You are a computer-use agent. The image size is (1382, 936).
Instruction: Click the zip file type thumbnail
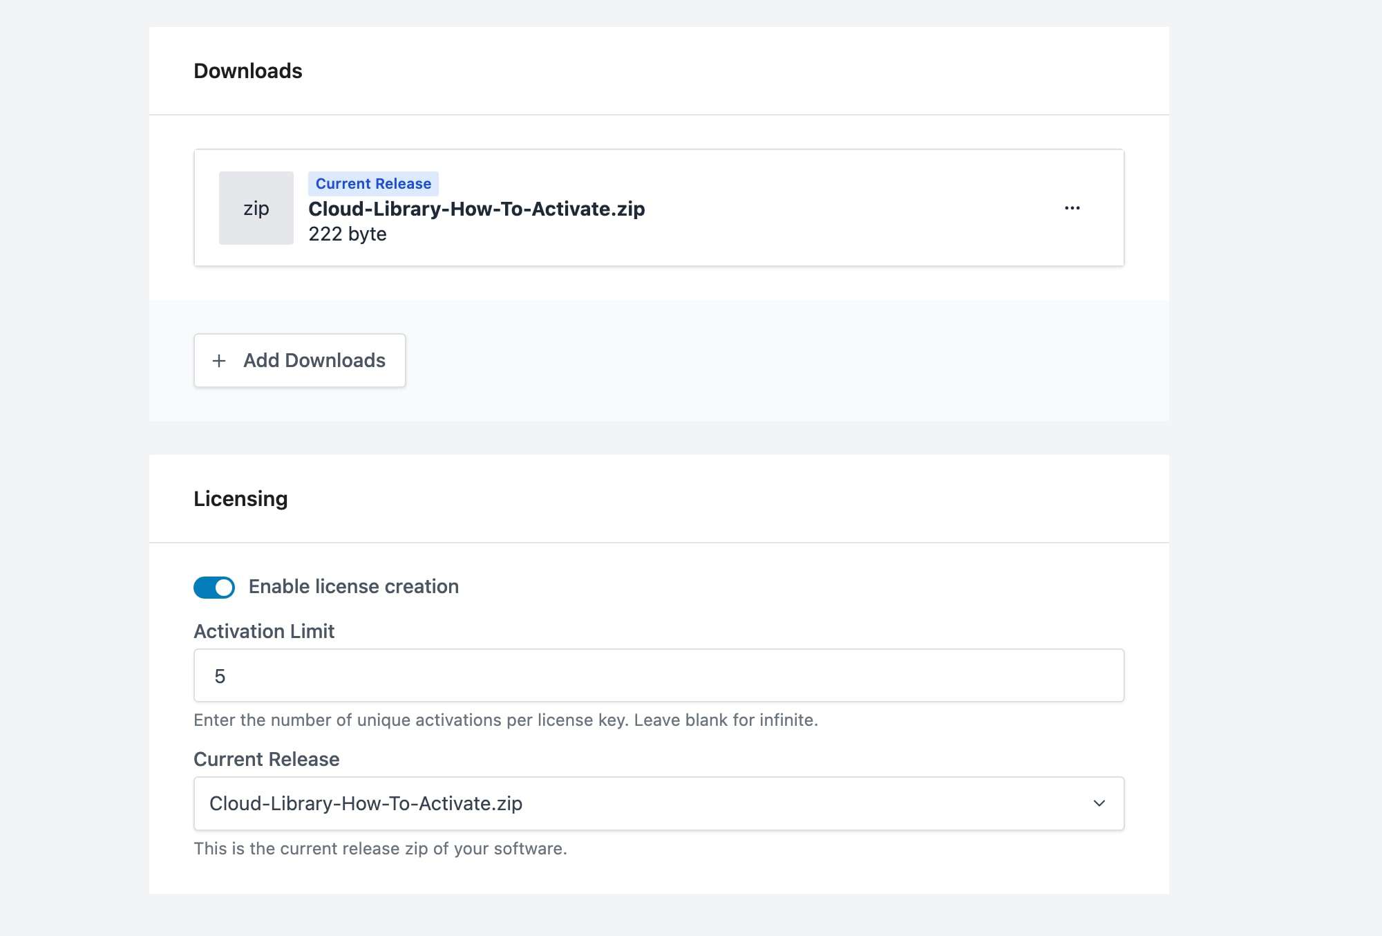tap(256, 208)
